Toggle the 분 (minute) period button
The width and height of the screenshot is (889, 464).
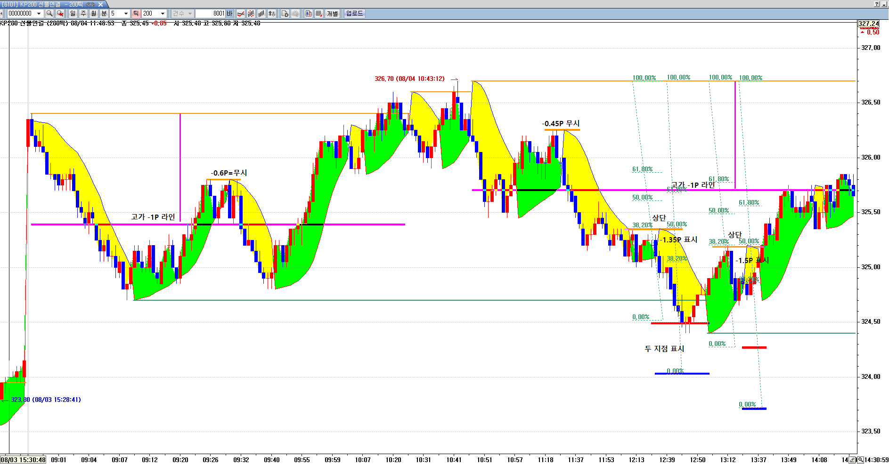104,14
